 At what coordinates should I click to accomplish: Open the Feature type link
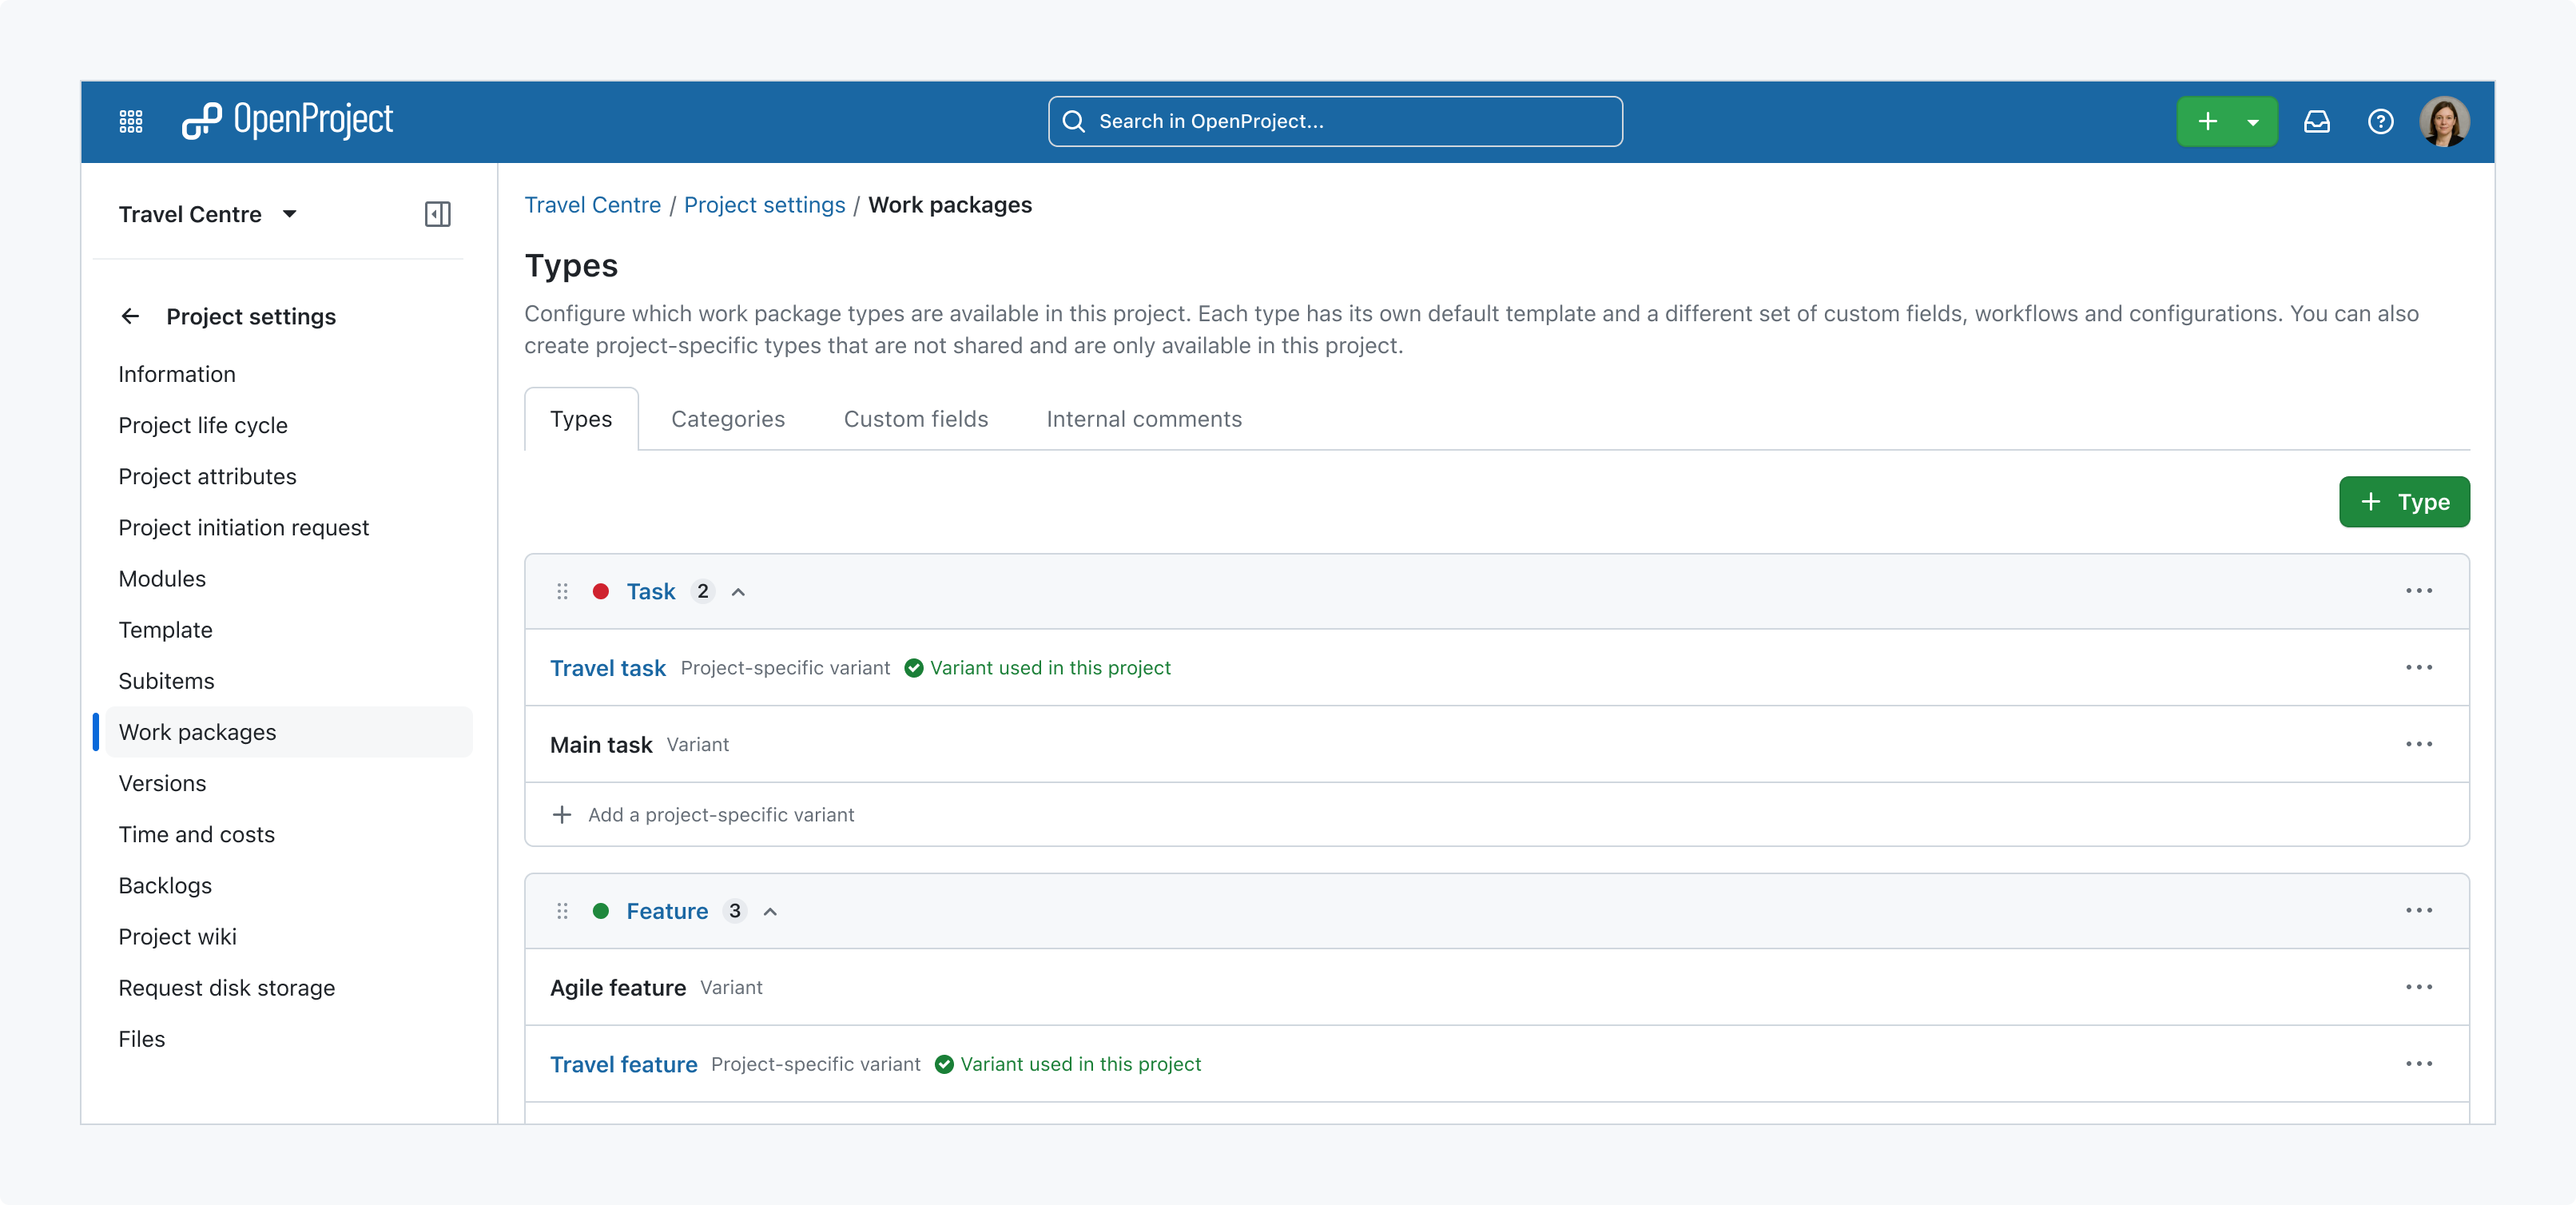click(x=667, y=912)
